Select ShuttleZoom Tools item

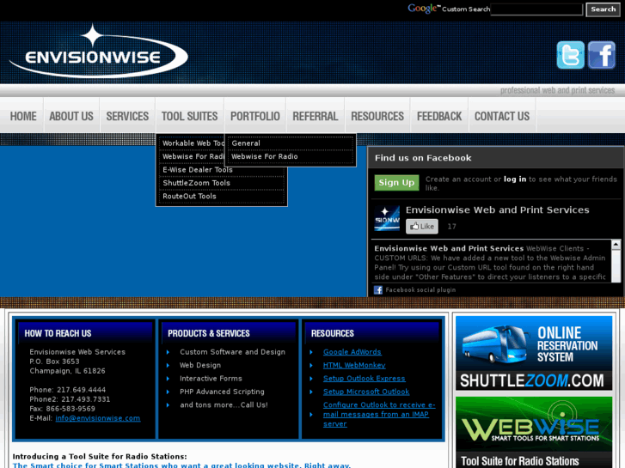tap(221, 183)
